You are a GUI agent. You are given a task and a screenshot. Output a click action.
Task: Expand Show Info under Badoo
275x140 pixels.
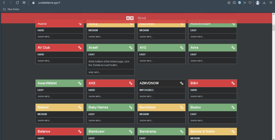tap(197, 121)
